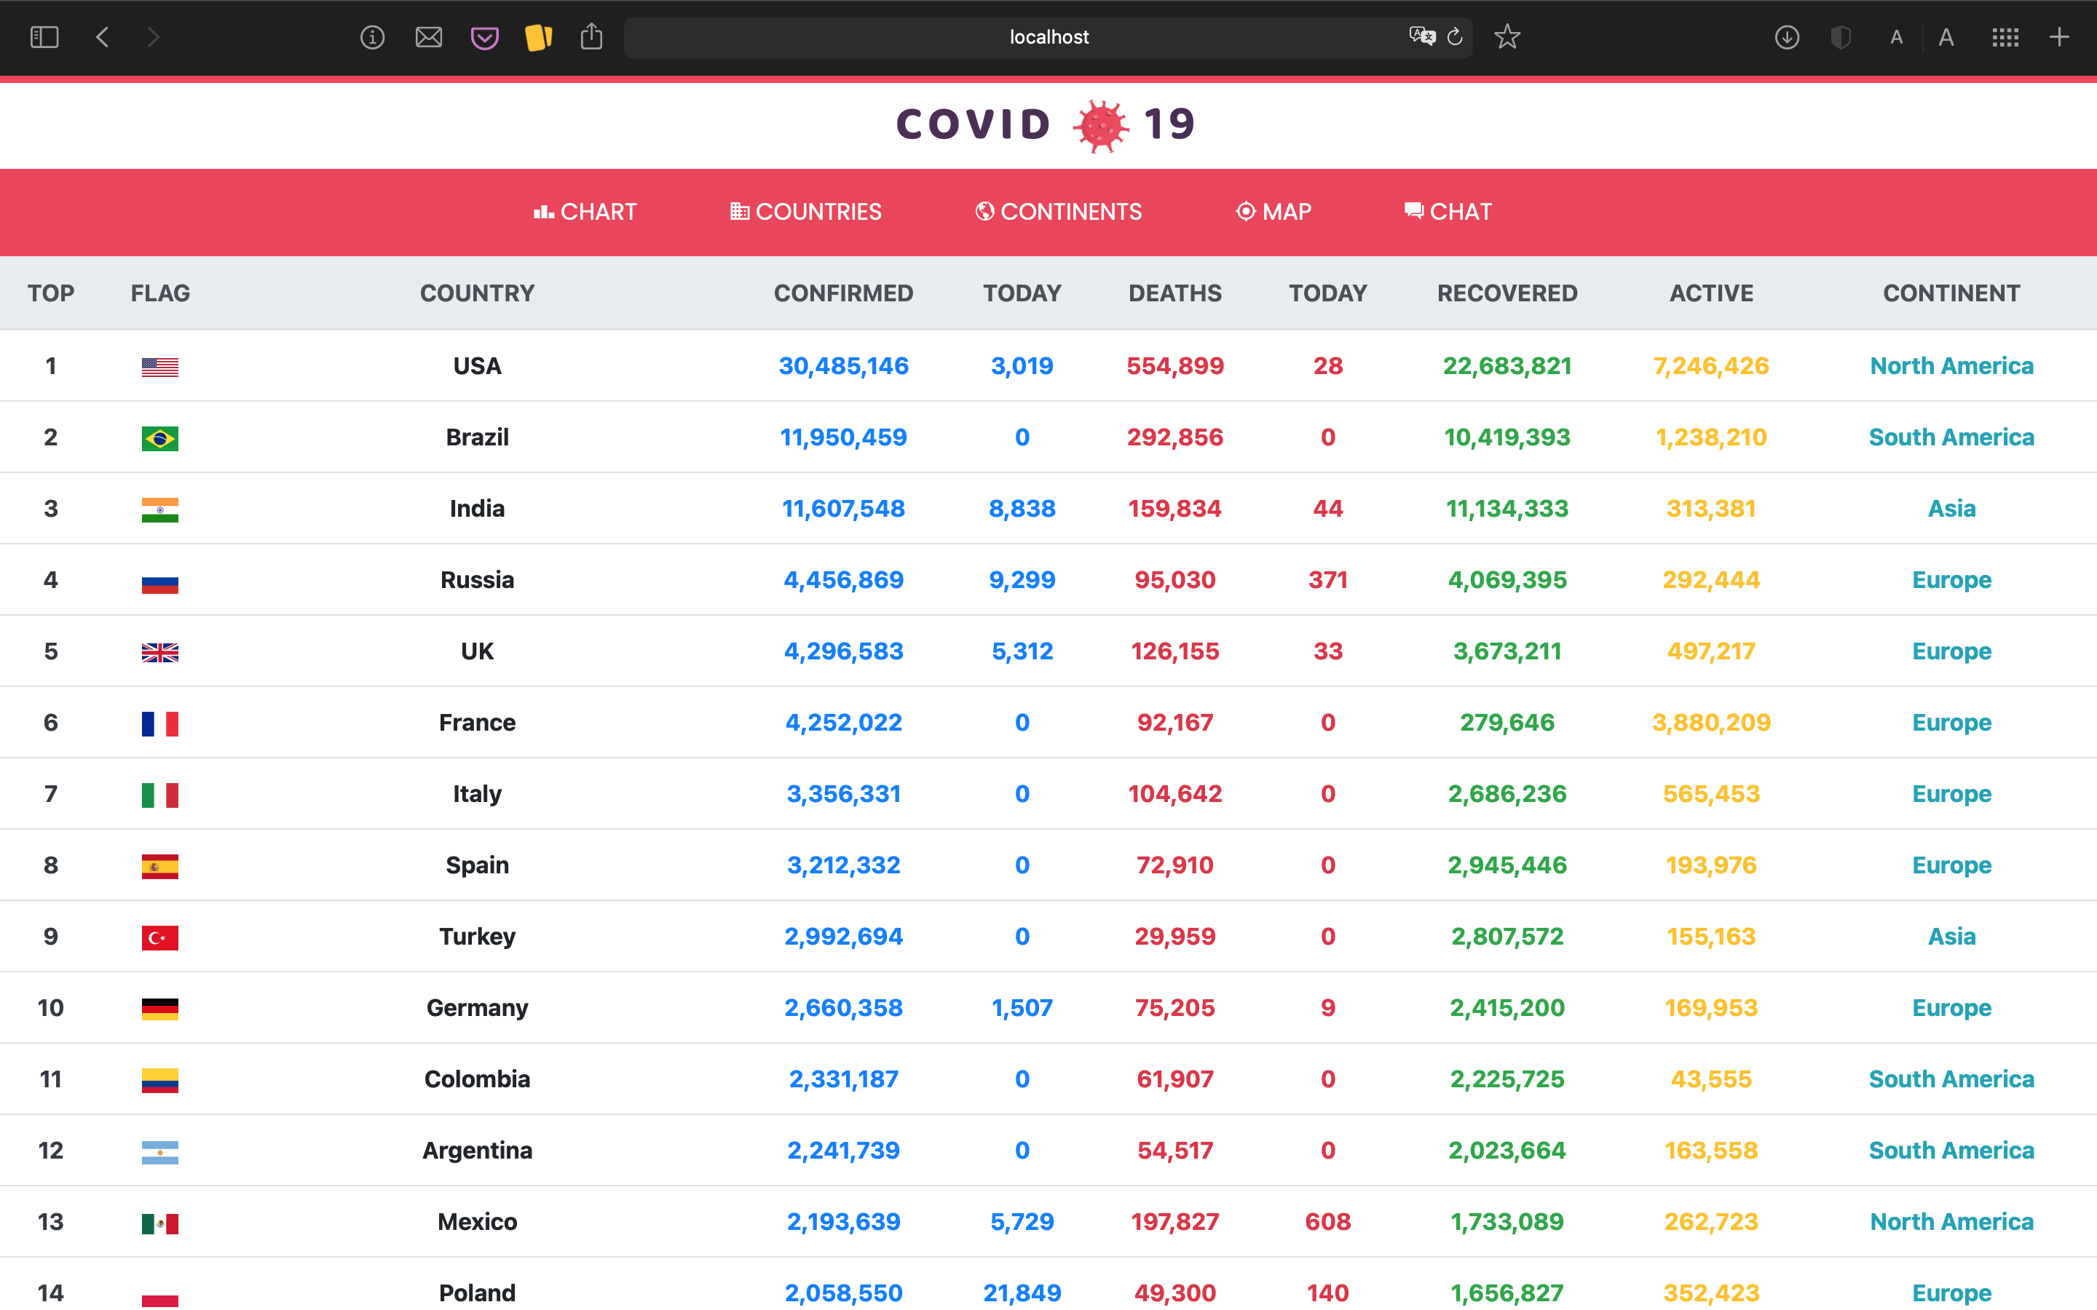Click the CONTINENT column header
The height and width of the screenshot is (1310, 2097).
coord(1951,293)
